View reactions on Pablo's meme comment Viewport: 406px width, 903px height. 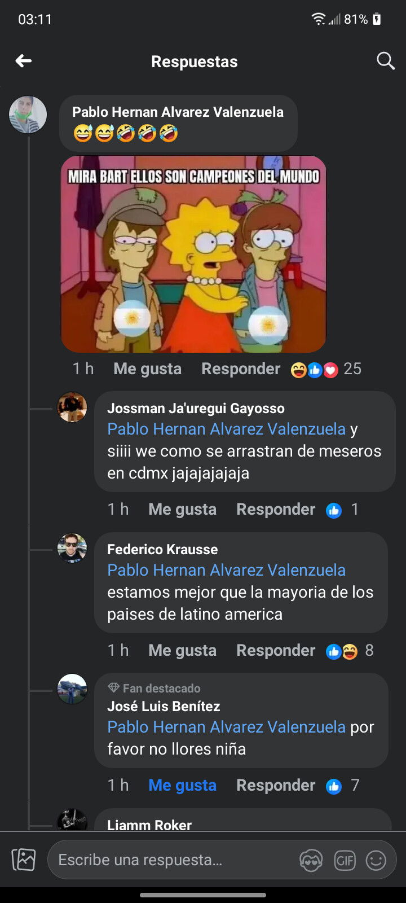(x=326, y=369)
